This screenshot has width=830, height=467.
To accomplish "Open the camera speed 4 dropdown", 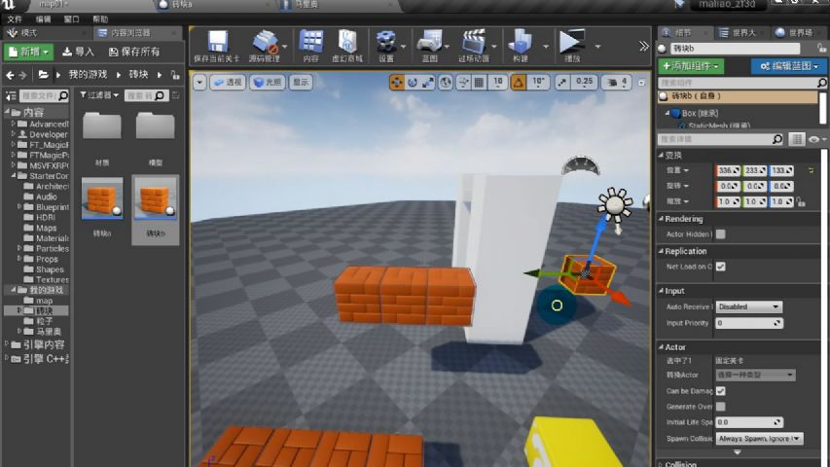I will 617,82.
